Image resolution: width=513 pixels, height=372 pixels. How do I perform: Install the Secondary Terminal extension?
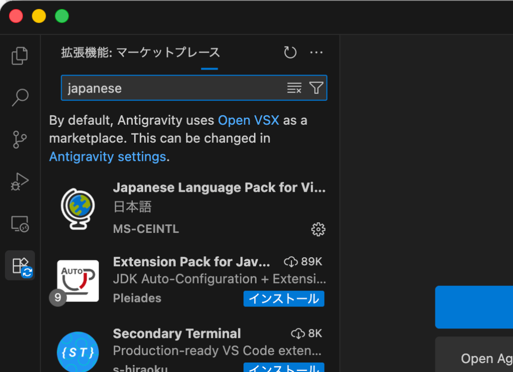[x=284, y=368]
